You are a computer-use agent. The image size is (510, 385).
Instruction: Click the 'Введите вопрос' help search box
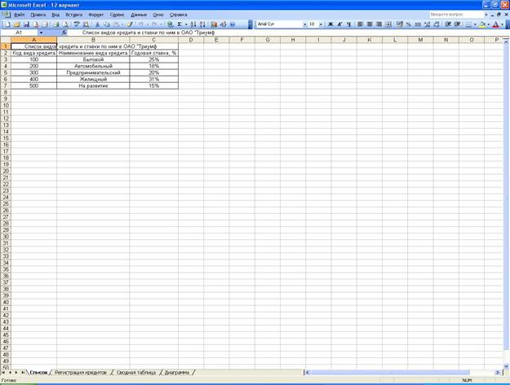[x=456, y=15]
